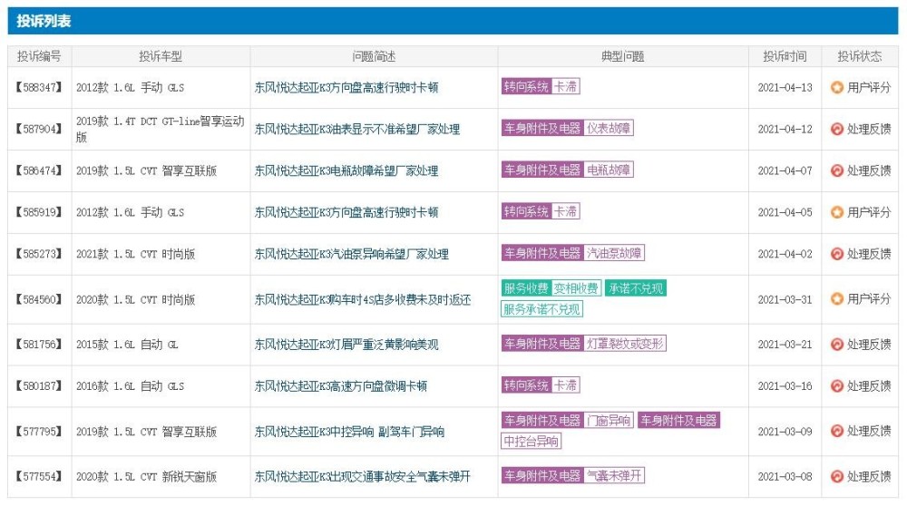Click feedback status icon for complaint 577795
907x506 pixels.
pos(836,431)
